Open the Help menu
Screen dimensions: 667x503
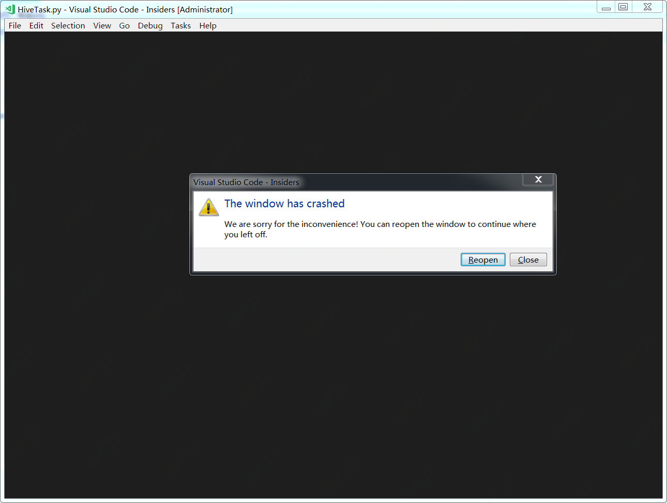click(208, 25)
